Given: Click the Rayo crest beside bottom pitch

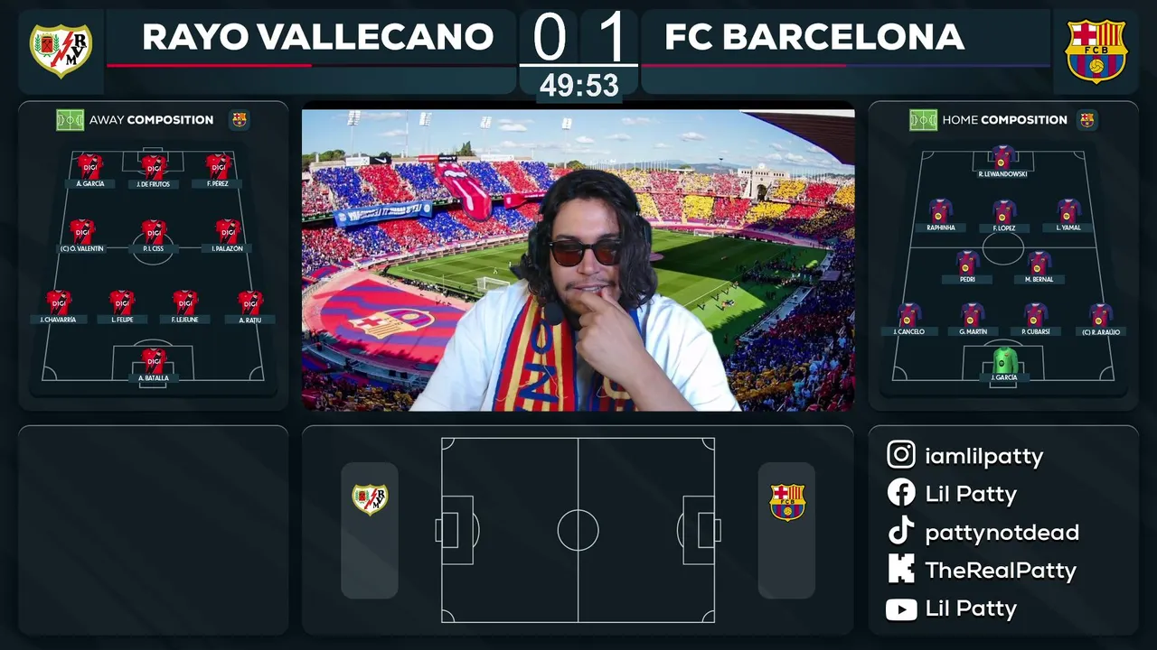Looking at the screenshot, I should pyautogui.click(x=370, y=499).
